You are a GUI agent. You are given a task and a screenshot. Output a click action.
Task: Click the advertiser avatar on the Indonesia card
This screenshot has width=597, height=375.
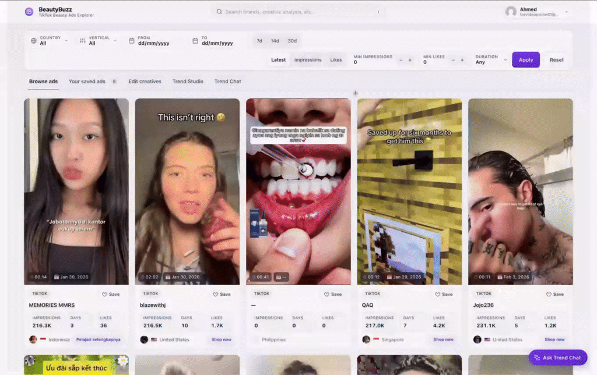33,339
